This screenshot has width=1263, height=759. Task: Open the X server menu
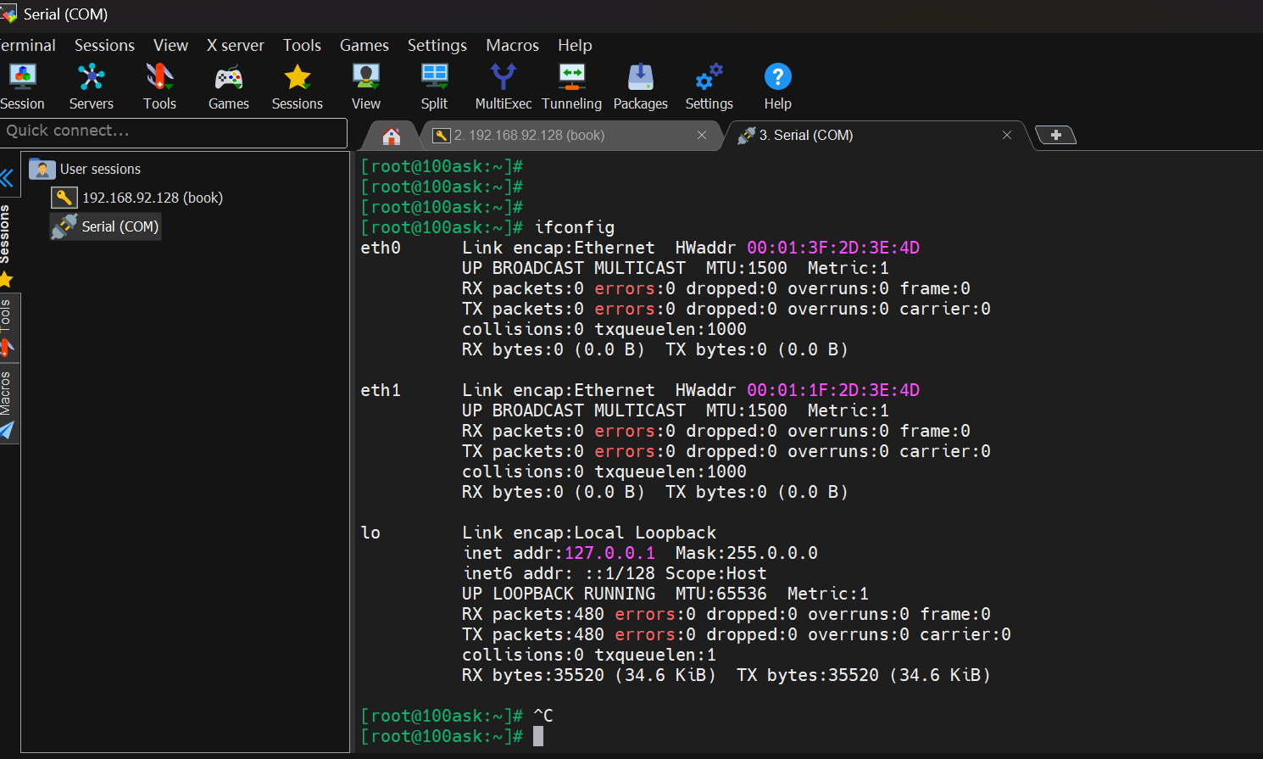coord(235,45)
